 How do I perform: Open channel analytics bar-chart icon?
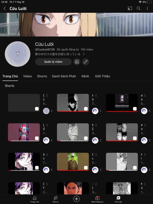[77, 62]
